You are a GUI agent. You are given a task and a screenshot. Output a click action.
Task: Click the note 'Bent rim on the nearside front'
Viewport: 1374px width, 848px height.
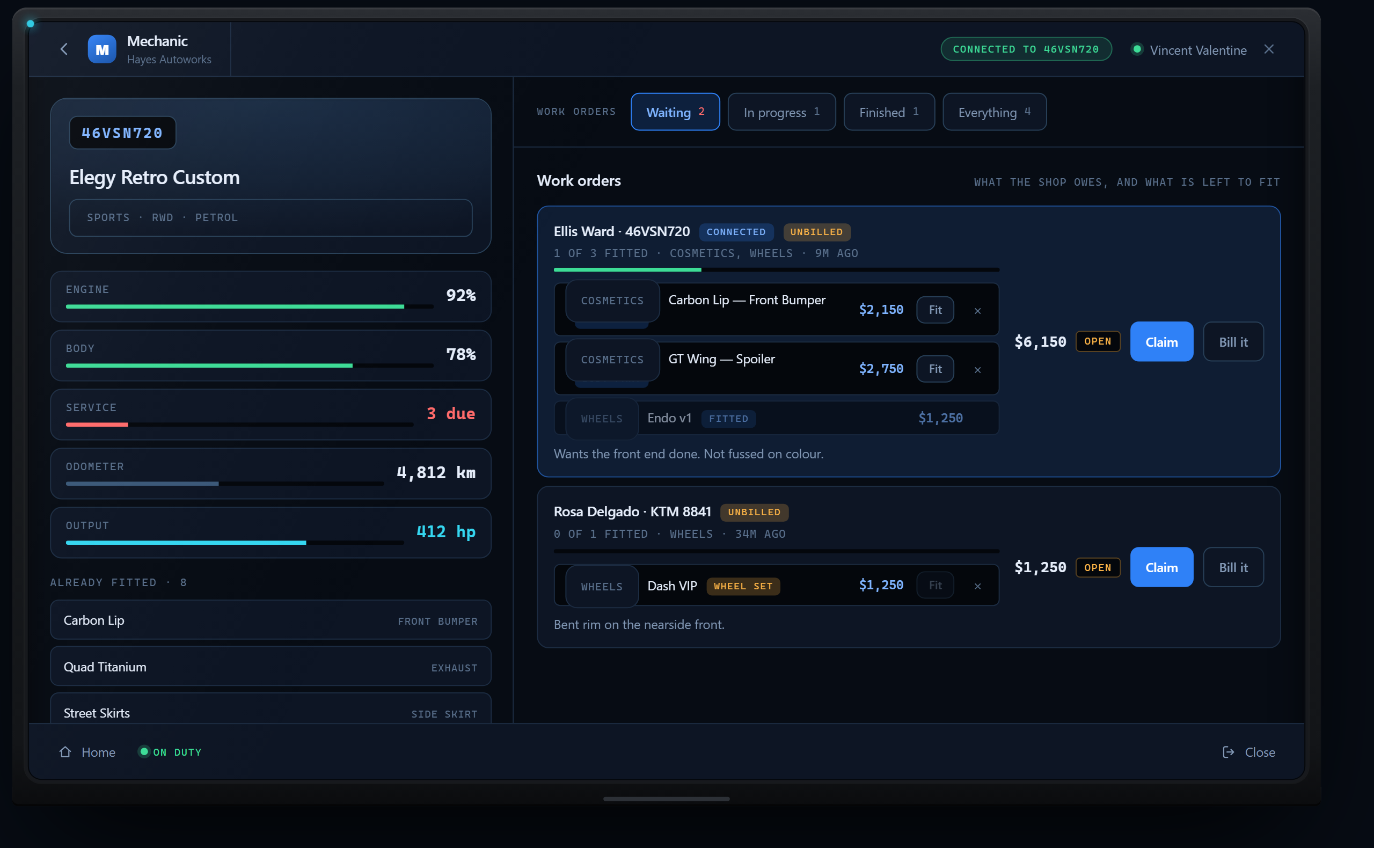[639, 624]
